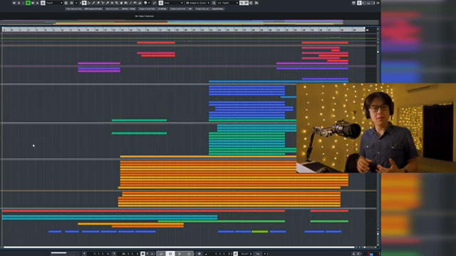Image resolution: width=456 pixels, height=256 pixels.
Task: Click Record Format info field
Action: click(120, 9)
